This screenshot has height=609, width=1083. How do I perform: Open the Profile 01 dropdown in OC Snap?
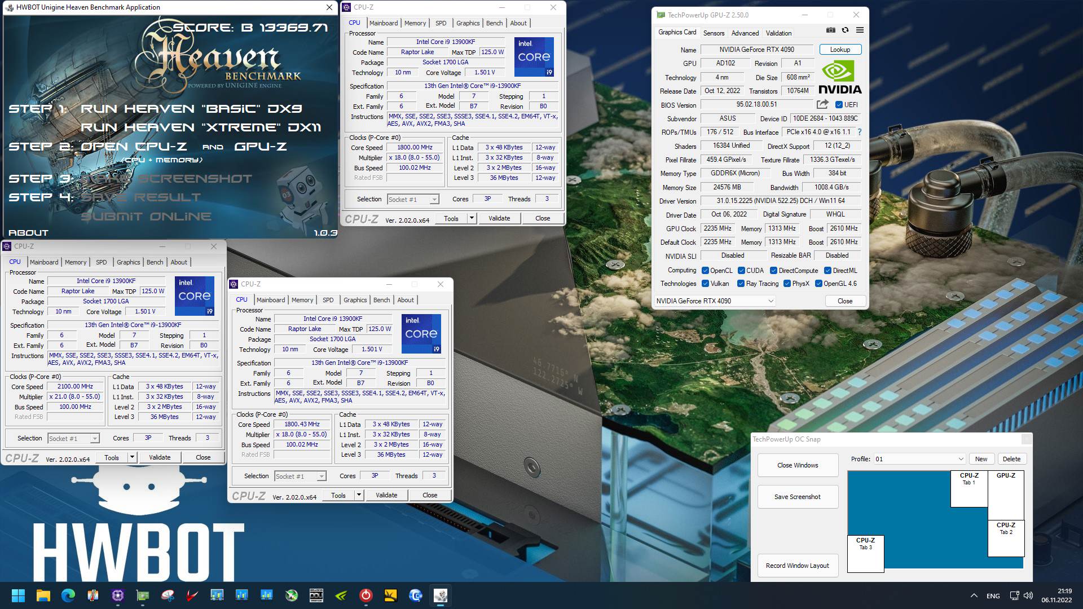[919, 459]
